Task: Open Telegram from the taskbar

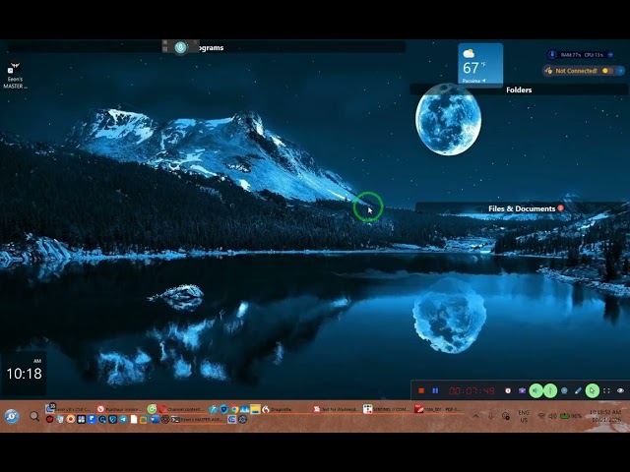Action: click(123, 420)
